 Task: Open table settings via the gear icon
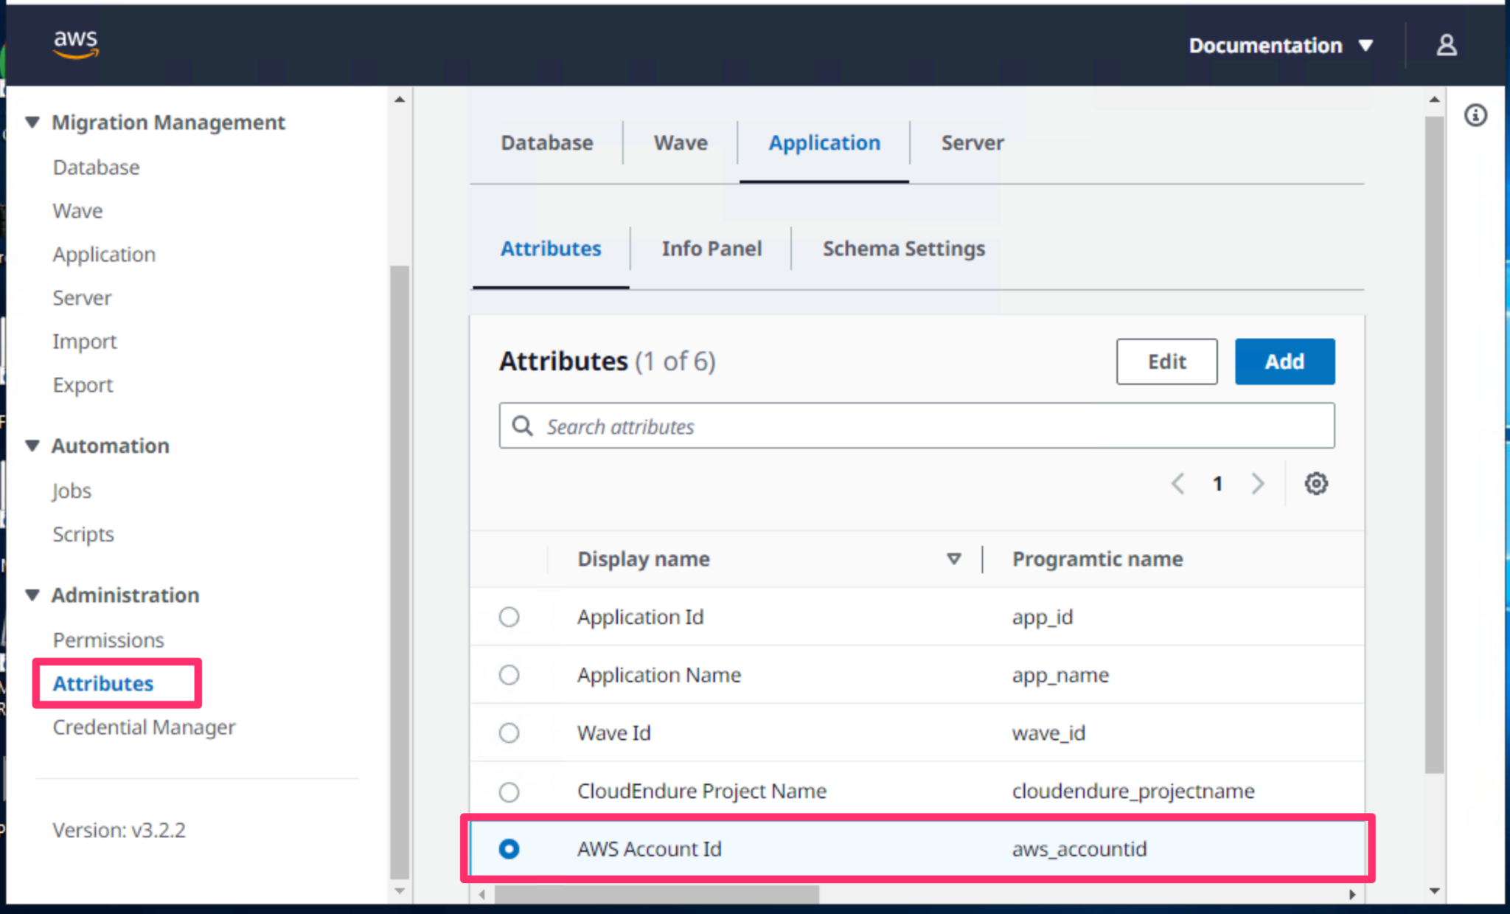tap(1317, 484)
